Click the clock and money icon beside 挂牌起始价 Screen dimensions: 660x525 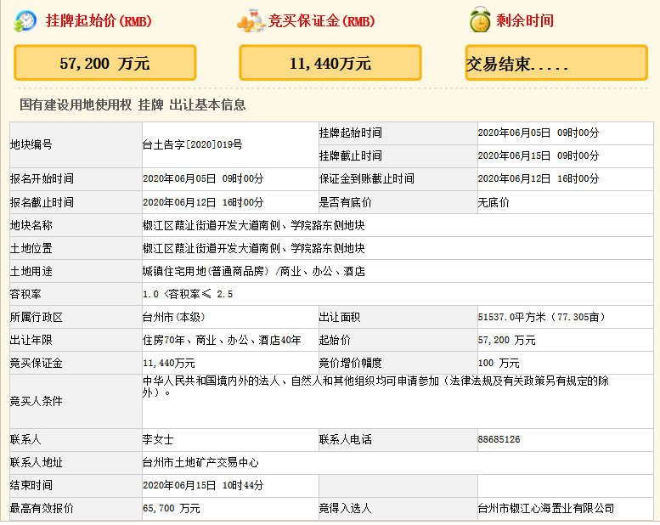pos(25,21)
